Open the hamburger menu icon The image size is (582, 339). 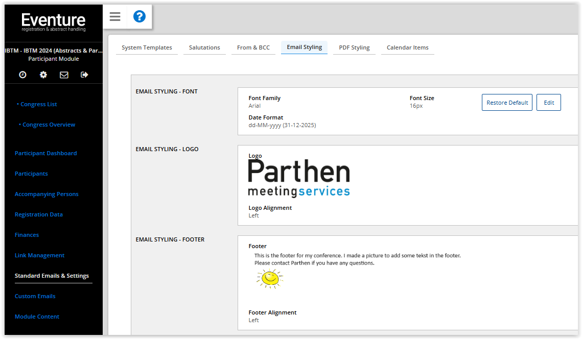[115, 16]
